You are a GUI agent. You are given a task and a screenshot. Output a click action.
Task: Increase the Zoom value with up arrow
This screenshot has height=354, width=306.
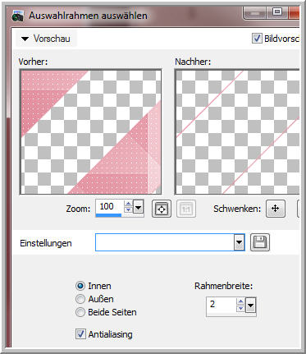point(128,204)
